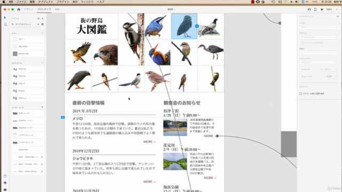Click the mobile device preview icon
Image resolution: width=342 pixels, height=192 pixels.
tap(315, 10)
